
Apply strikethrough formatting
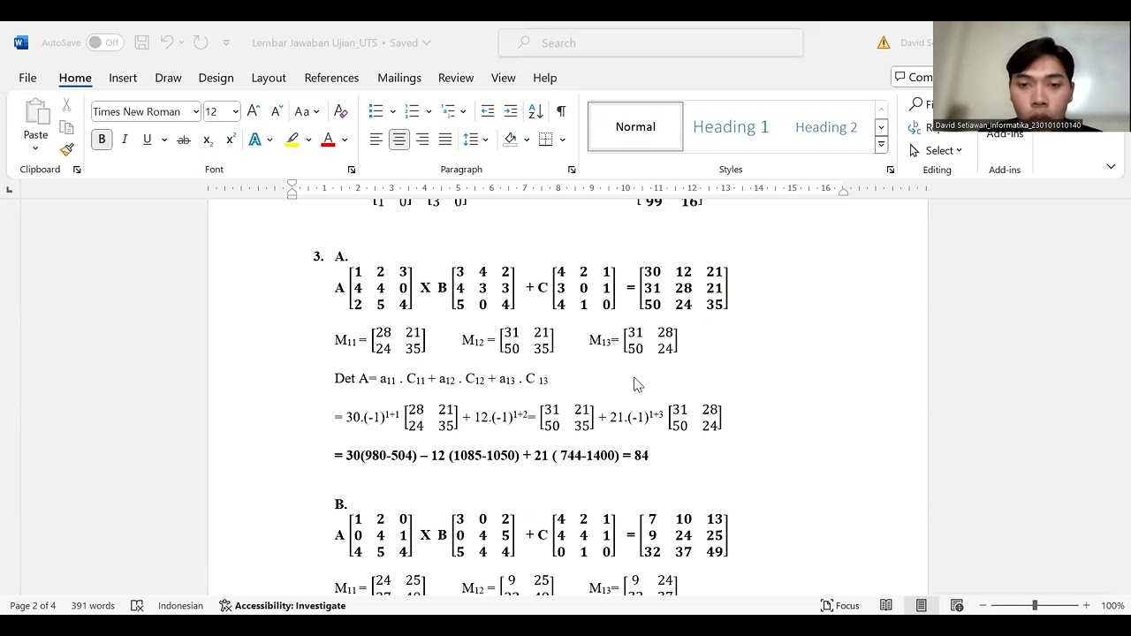coord(184,140)
